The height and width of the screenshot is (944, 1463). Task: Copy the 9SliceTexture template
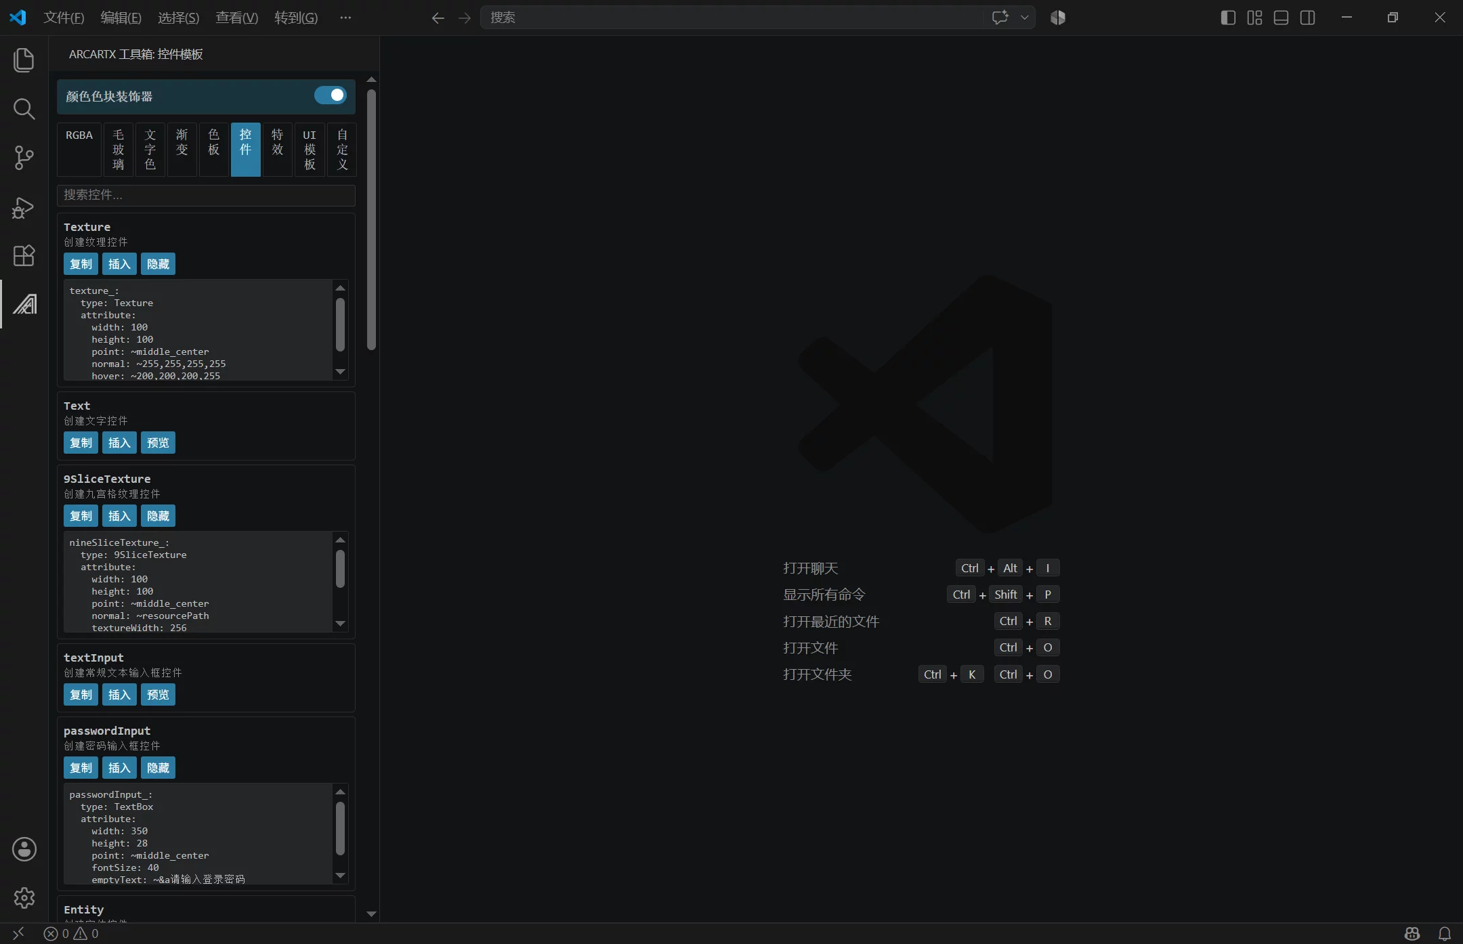(81, 516)
